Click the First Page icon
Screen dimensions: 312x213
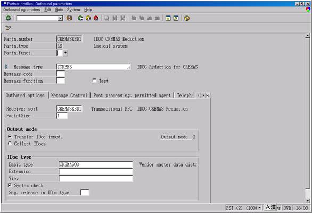coord(134,18)
